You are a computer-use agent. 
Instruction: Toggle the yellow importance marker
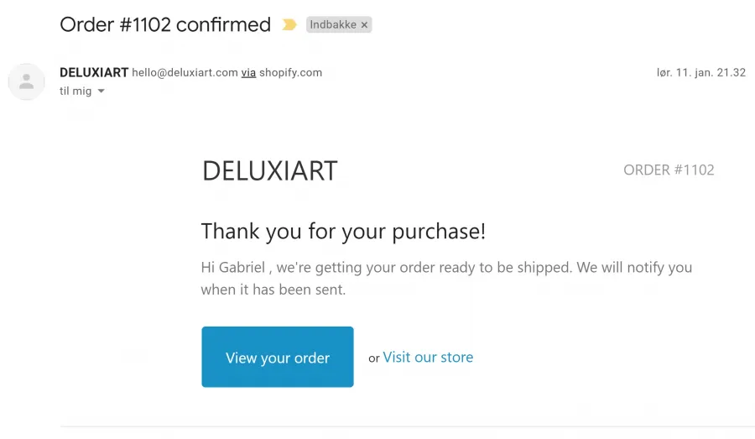point(289,24)
